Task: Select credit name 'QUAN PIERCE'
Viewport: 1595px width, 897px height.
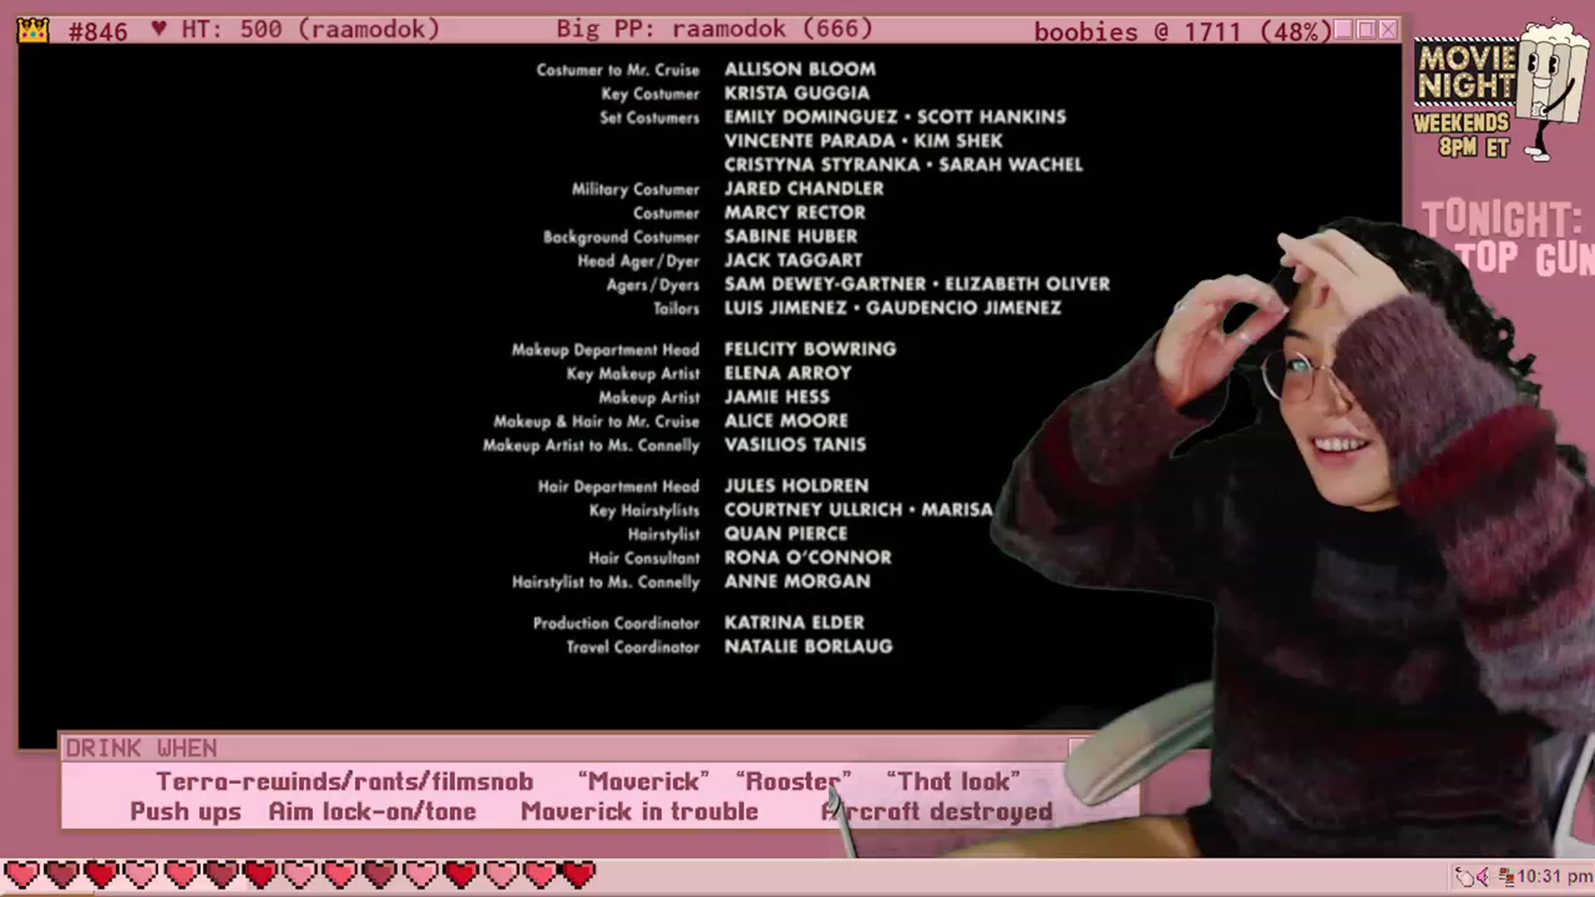Action: coord(786,534)
